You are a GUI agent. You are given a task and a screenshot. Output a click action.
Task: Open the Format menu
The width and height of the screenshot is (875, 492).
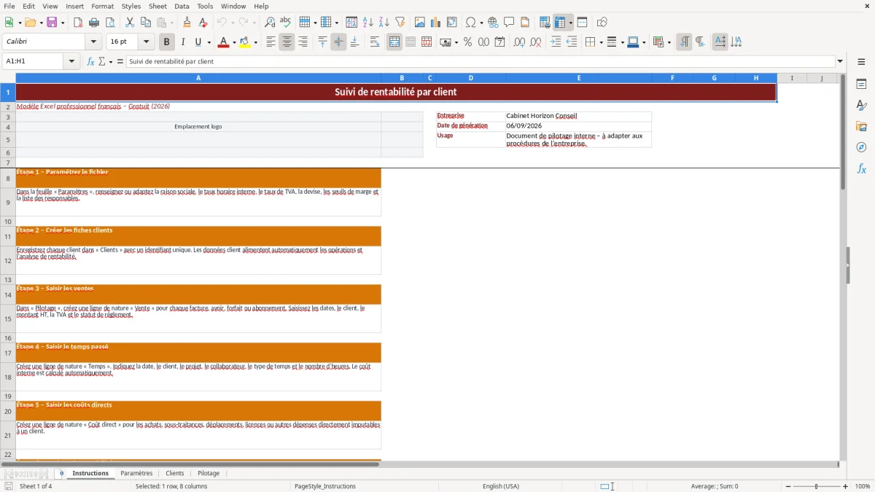tap(103, 6)
